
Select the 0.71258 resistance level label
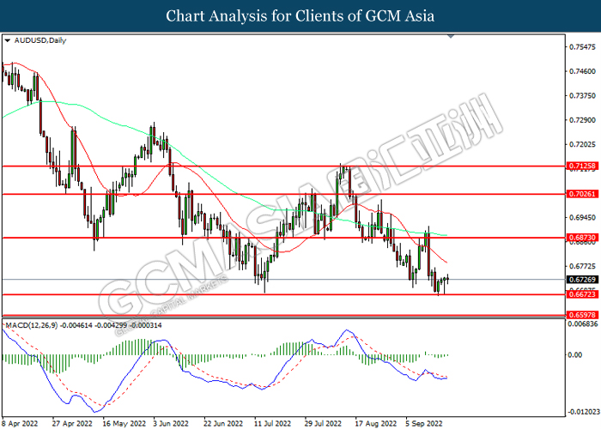pyautogui.click(x=582, y=166)
